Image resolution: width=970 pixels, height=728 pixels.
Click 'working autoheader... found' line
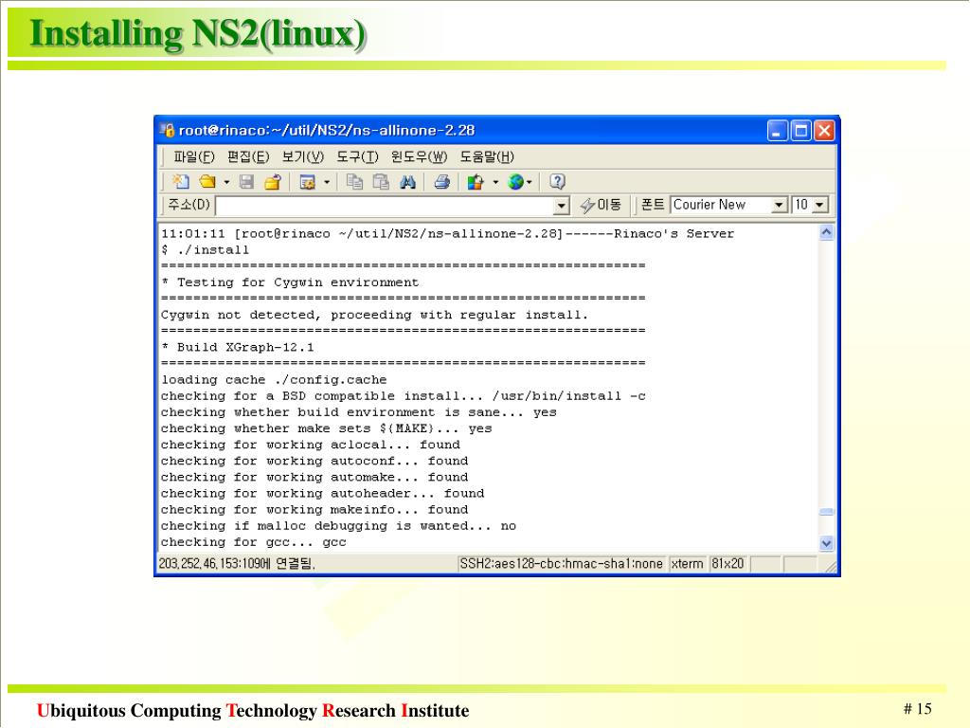[322, 493]
